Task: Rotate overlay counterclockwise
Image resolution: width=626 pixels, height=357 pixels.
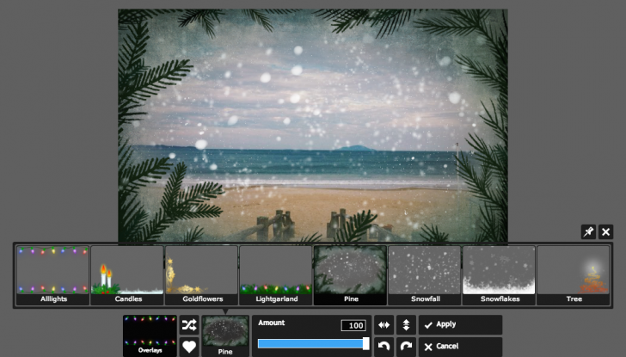Action: click(384, 347)
